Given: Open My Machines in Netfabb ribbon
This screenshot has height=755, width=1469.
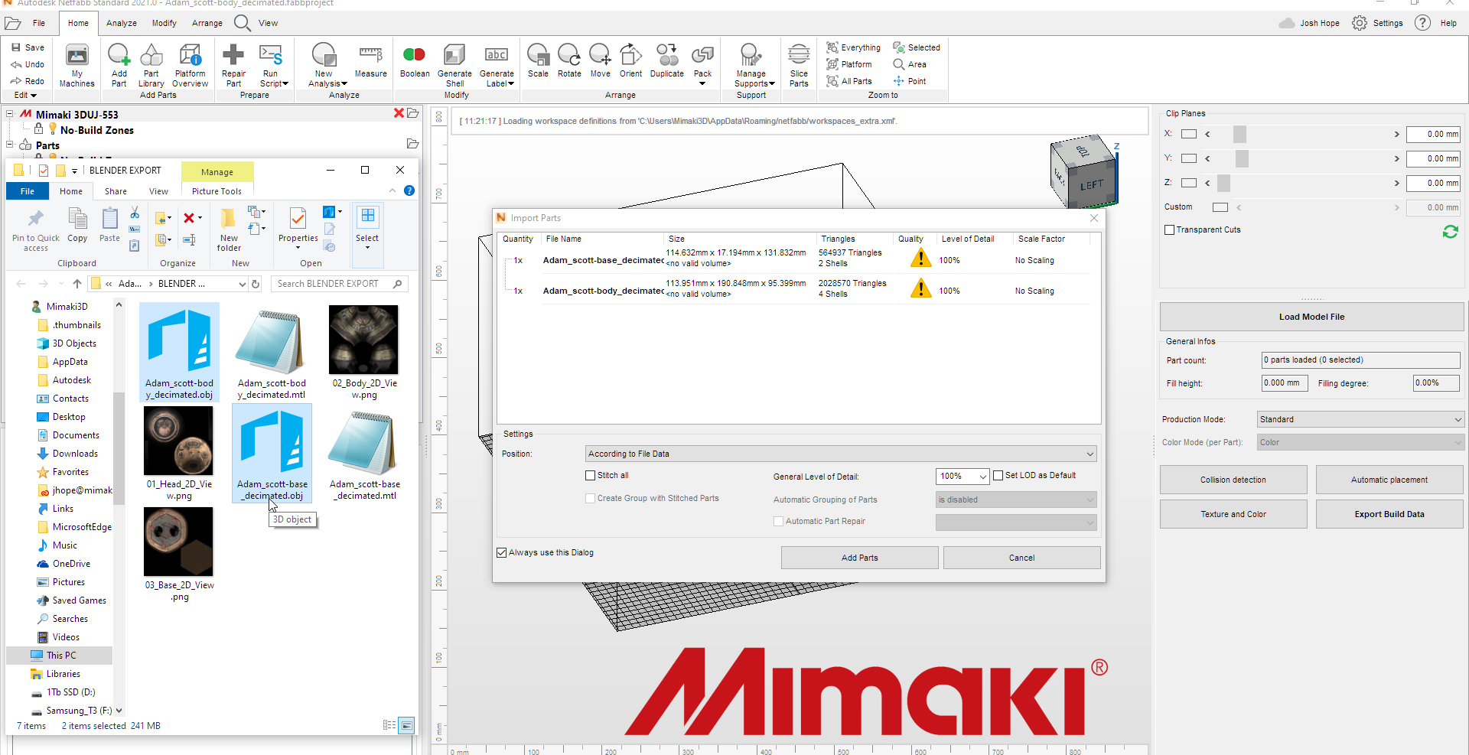Looking at the screenshot, I should click(x=77, y=65).
